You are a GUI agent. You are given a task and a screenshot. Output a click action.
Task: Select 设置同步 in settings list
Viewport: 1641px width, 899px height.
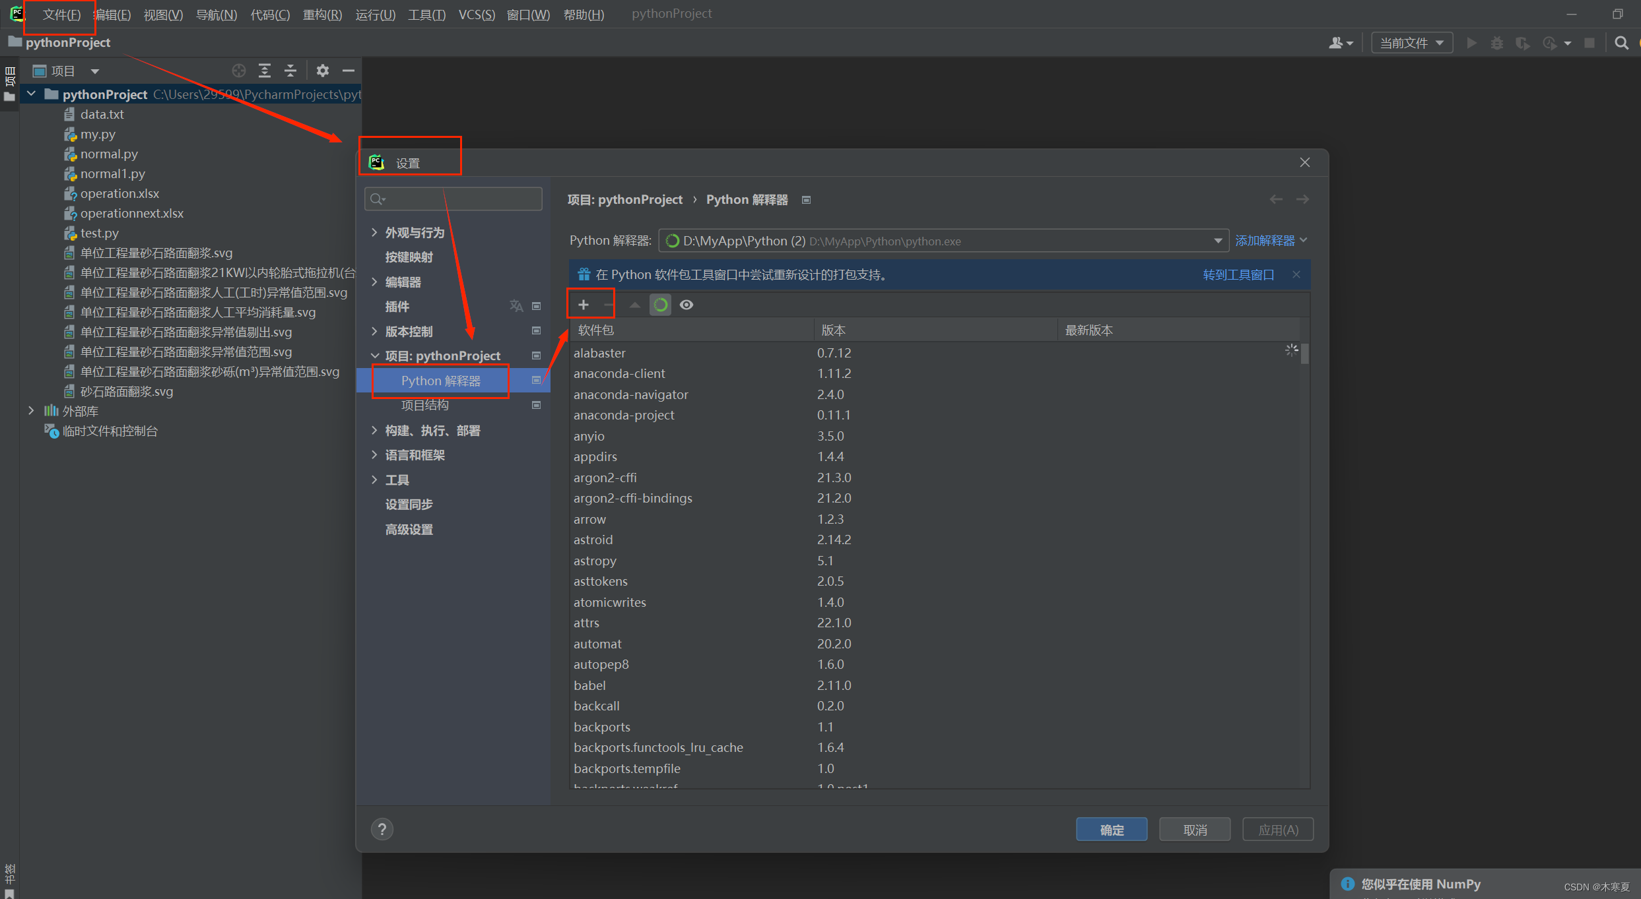[x=409, y=504]
